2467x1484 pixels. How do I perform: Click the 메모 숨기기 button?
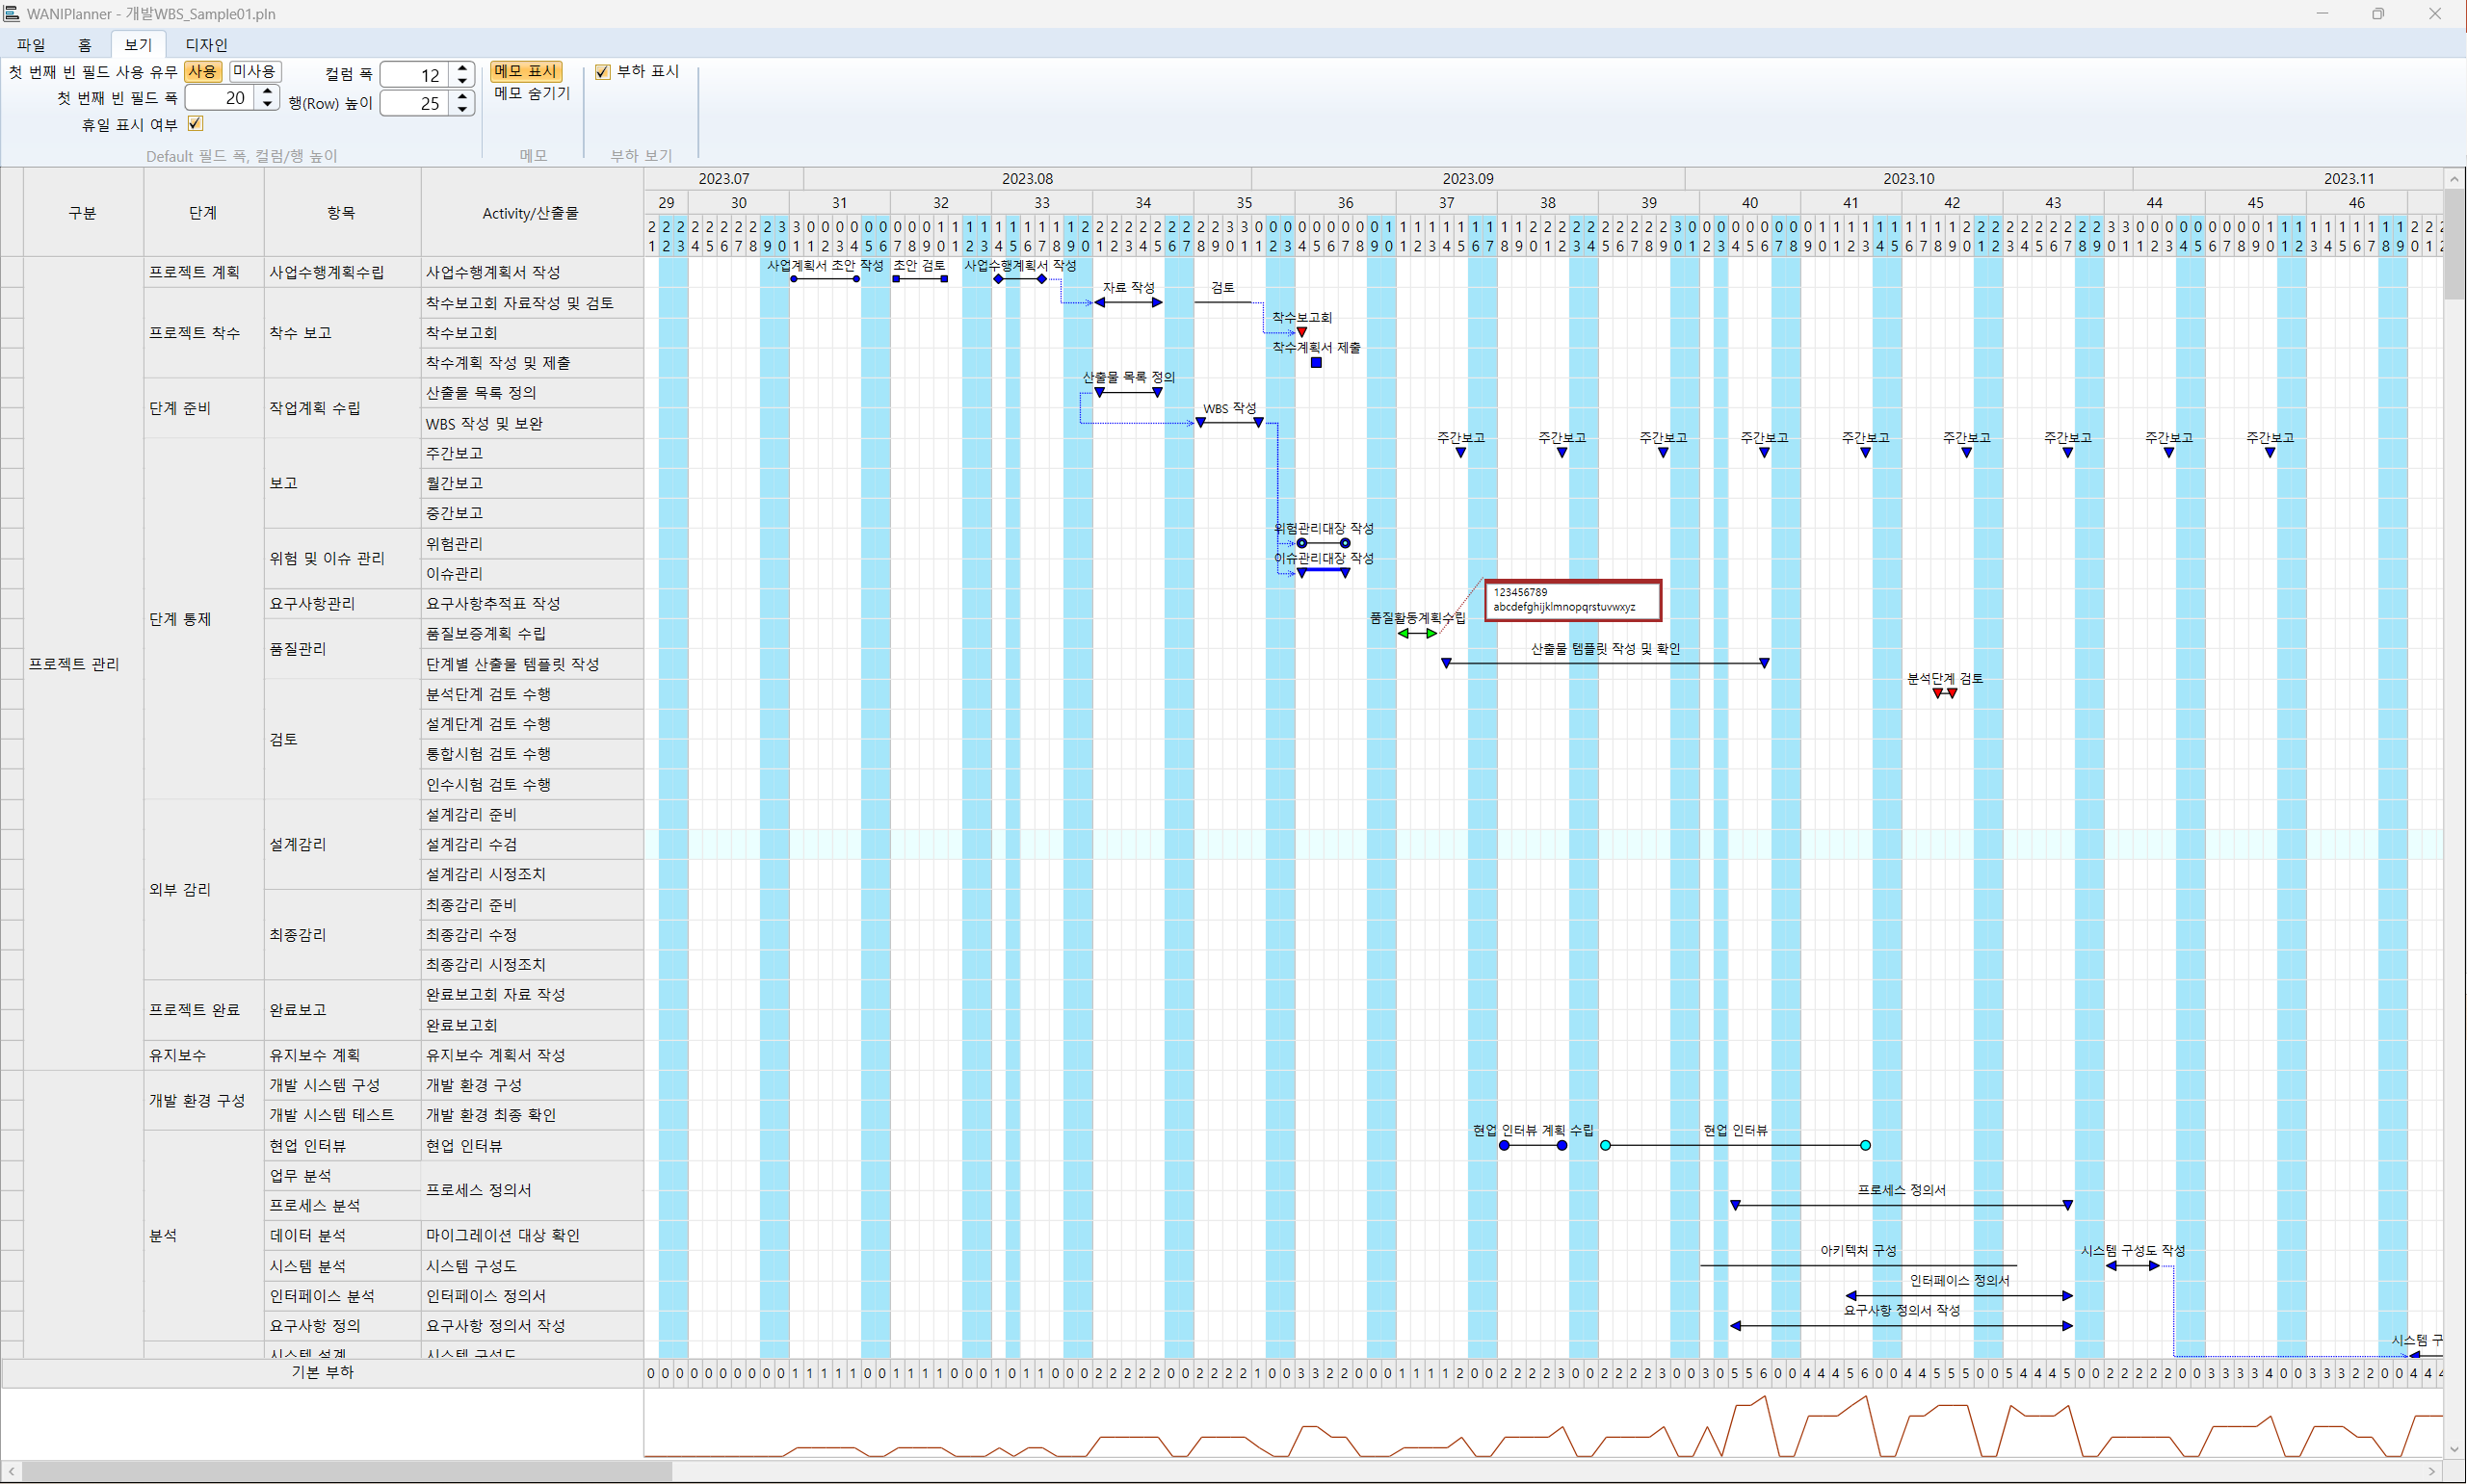pos(531,93)
